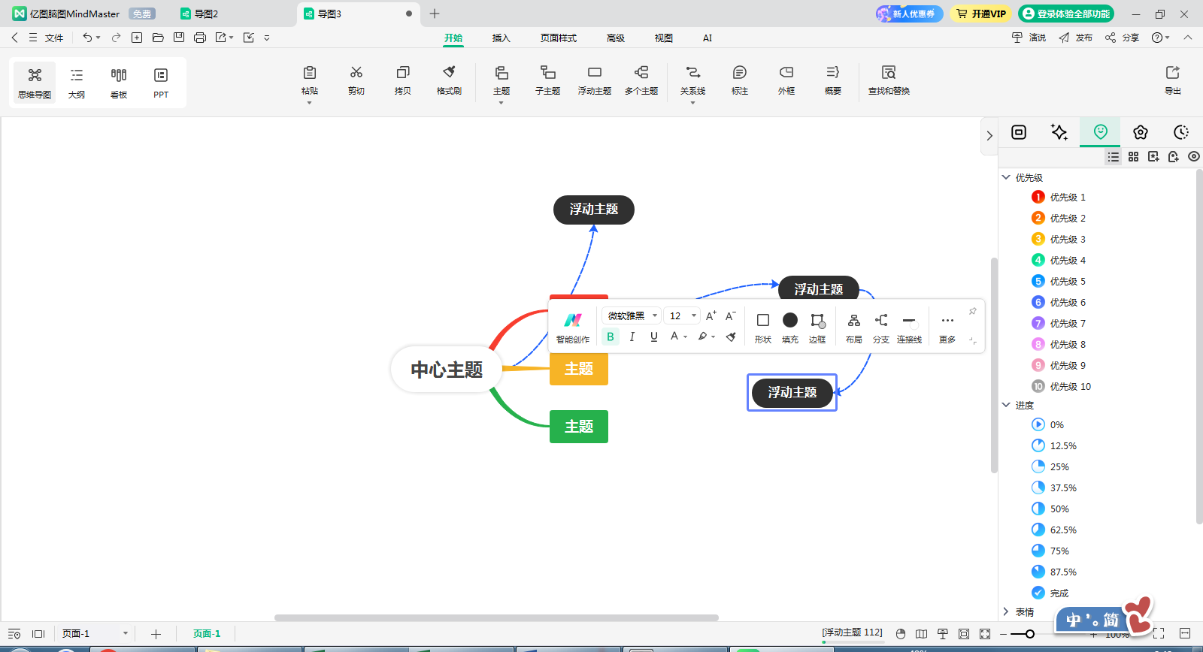The width and height of the screenshot is (1203, 652).
Task: Add an 外框 boundary
Action: pyautogui.click(x=786, y=80)
